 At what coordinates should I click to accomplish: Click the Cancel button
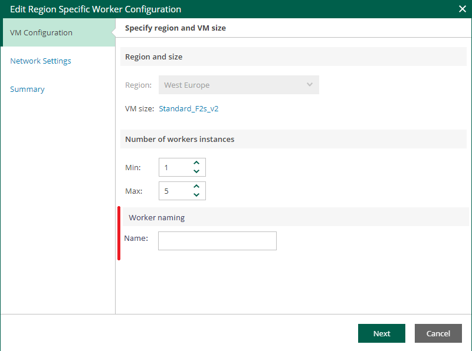coord(438,333)
